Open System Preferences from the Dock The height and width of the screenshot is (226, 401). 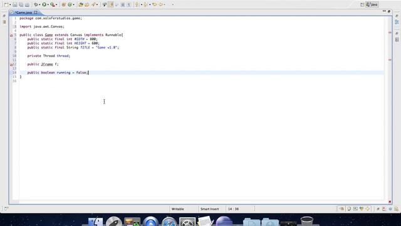click(x=187, y=222)
